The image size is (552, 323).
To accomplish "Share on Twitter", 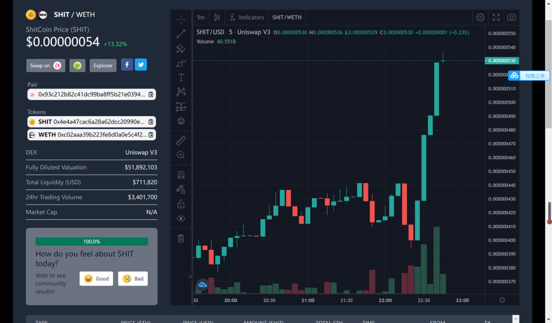I will [141, 65].
